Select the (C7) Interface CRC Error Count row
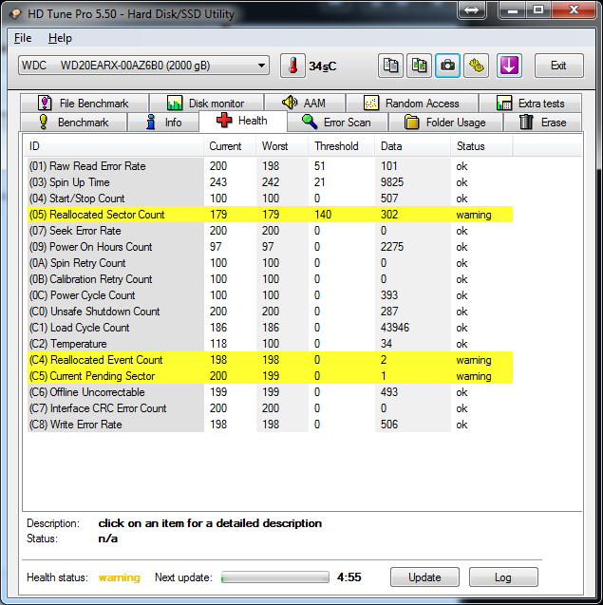This screenshot has height=605, width=603. 270,408
